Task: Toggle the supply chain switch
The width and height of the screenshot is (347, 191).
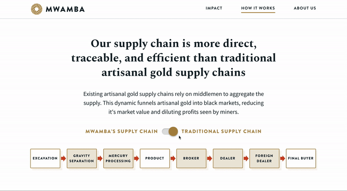Action: (170, 131)
